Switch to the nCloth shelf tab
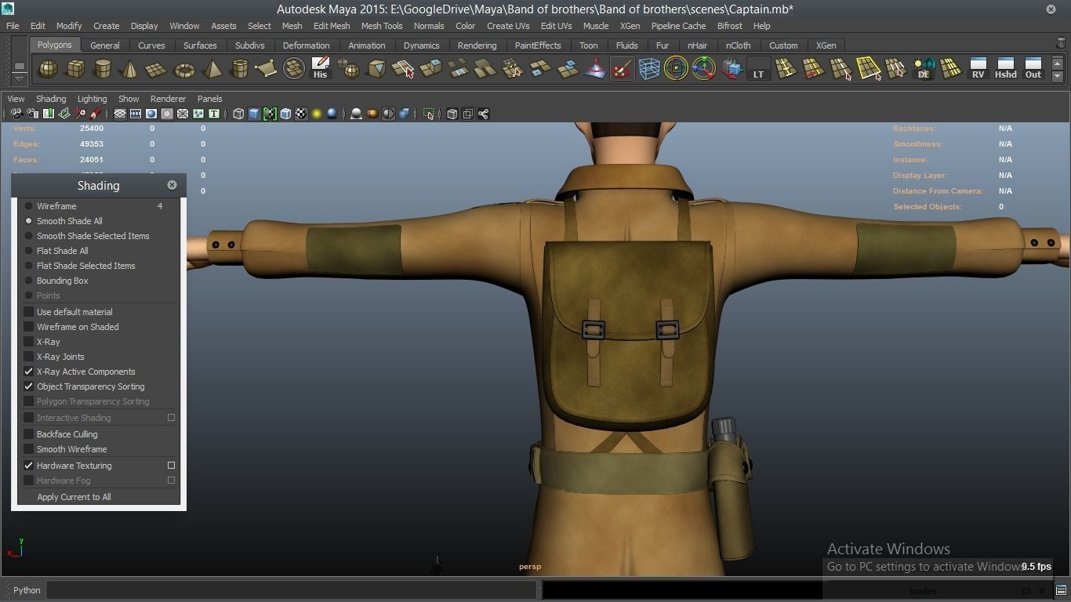 [x=738, y=45]
